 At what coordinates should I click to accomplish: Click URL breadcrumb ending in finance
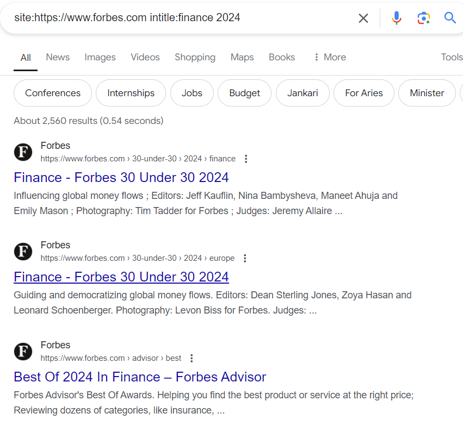point(138,159)
